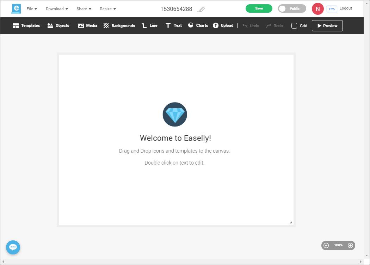Select the Line tool
Viewport: 370px width, 265px height.
click(149, 25)
